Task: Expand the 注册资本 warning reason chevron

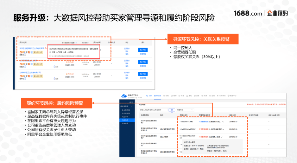Action: [223, 121]
